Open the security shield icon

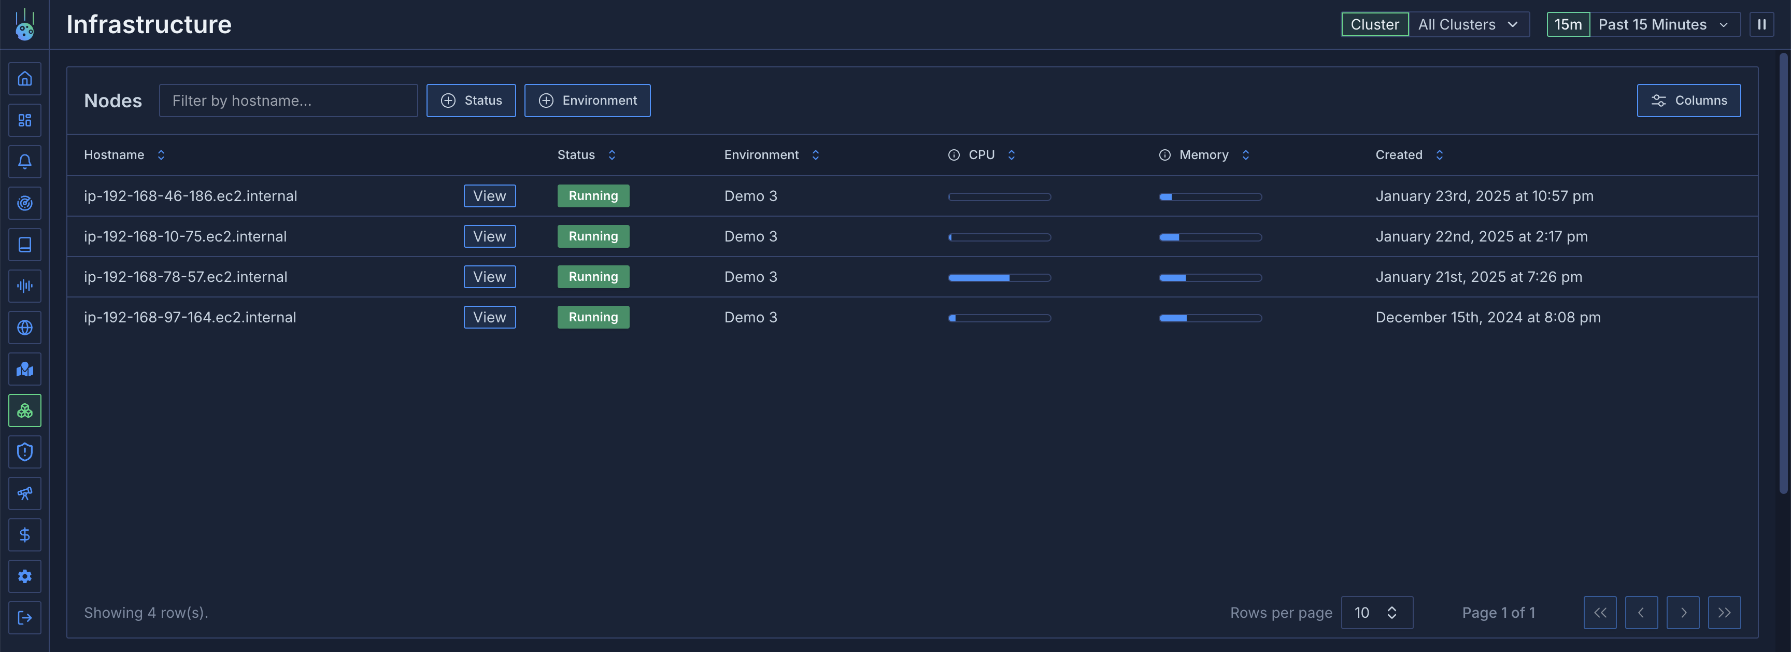pyautogui.click(x=24, y=452)
